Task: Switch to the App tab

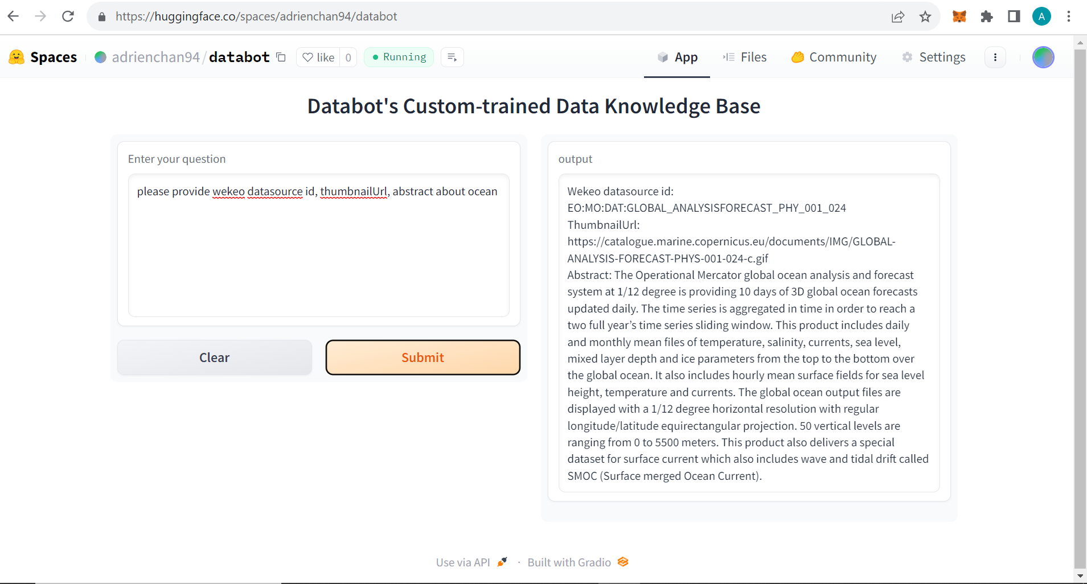Action: [x=677, y=57]
